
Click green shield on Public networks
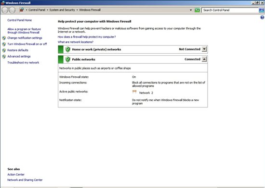coord(67,59)
